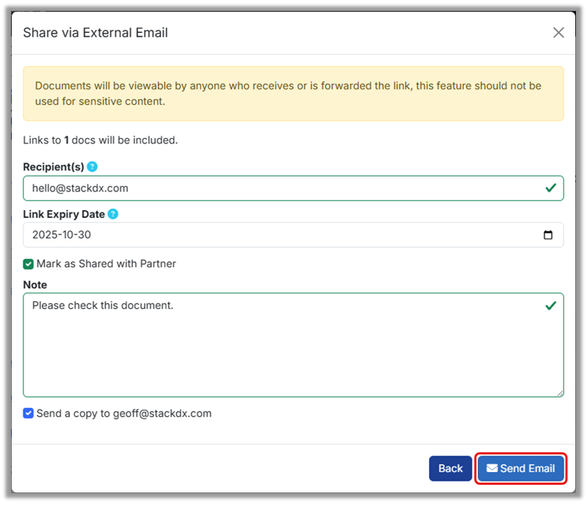Image resolution: width=587 pixels, height=505 pixels.
Task: Disable the send a copy checkbox
Action: 28,413
